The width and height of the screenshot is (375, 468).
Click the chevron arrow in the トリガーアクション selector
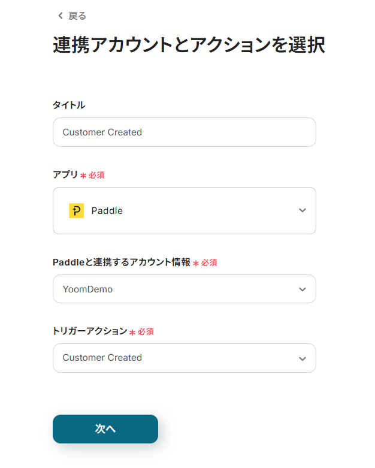303,358
